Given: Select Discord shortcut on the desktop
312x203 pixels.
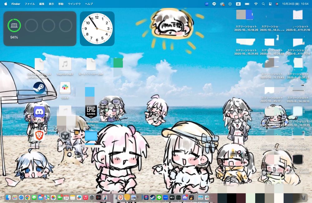Looking at the screenshot, I should pos(39,114).
